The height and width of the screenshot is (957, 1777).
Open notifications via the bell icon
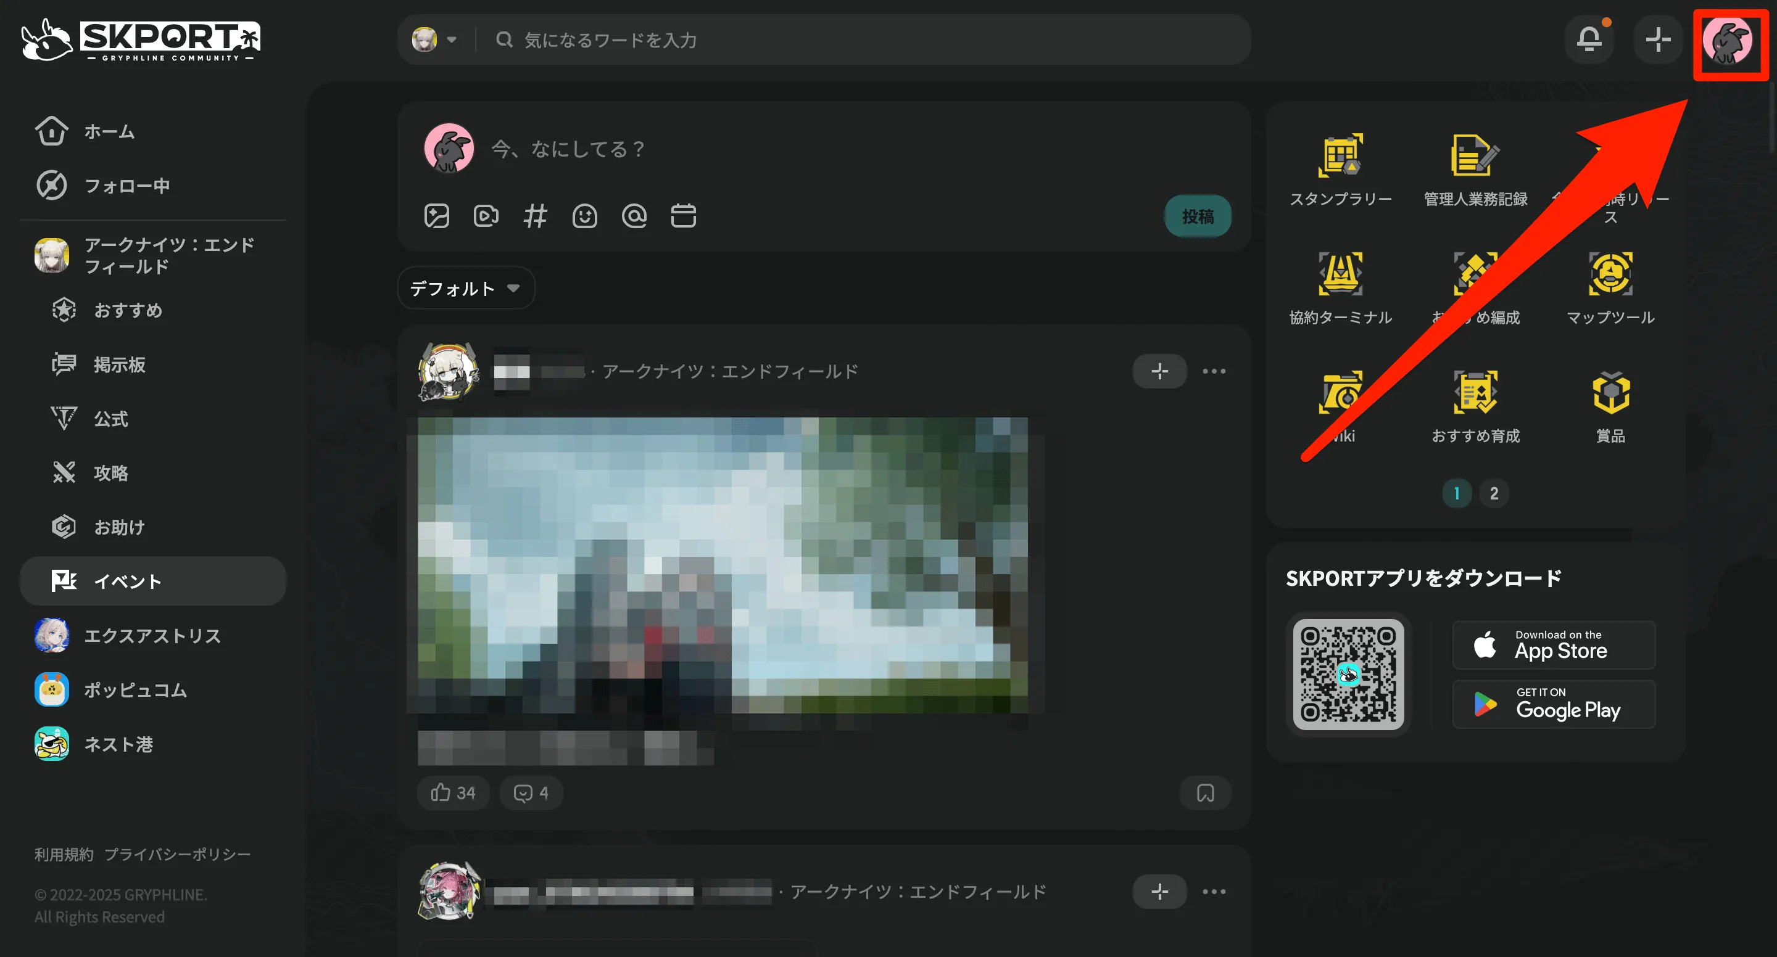pyautogui.click(x=1589, y=40)
